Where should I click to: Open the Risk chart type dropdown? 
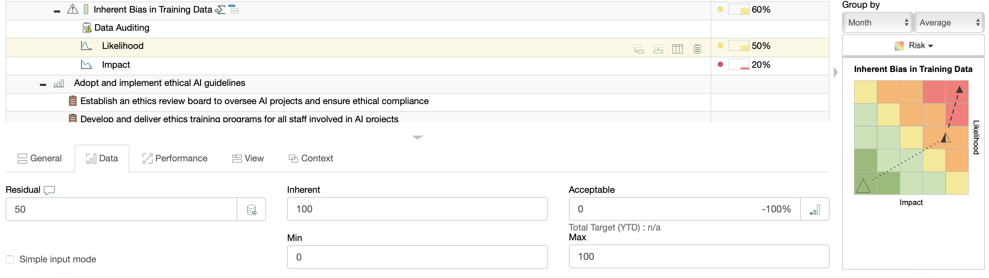coord(913,46)
